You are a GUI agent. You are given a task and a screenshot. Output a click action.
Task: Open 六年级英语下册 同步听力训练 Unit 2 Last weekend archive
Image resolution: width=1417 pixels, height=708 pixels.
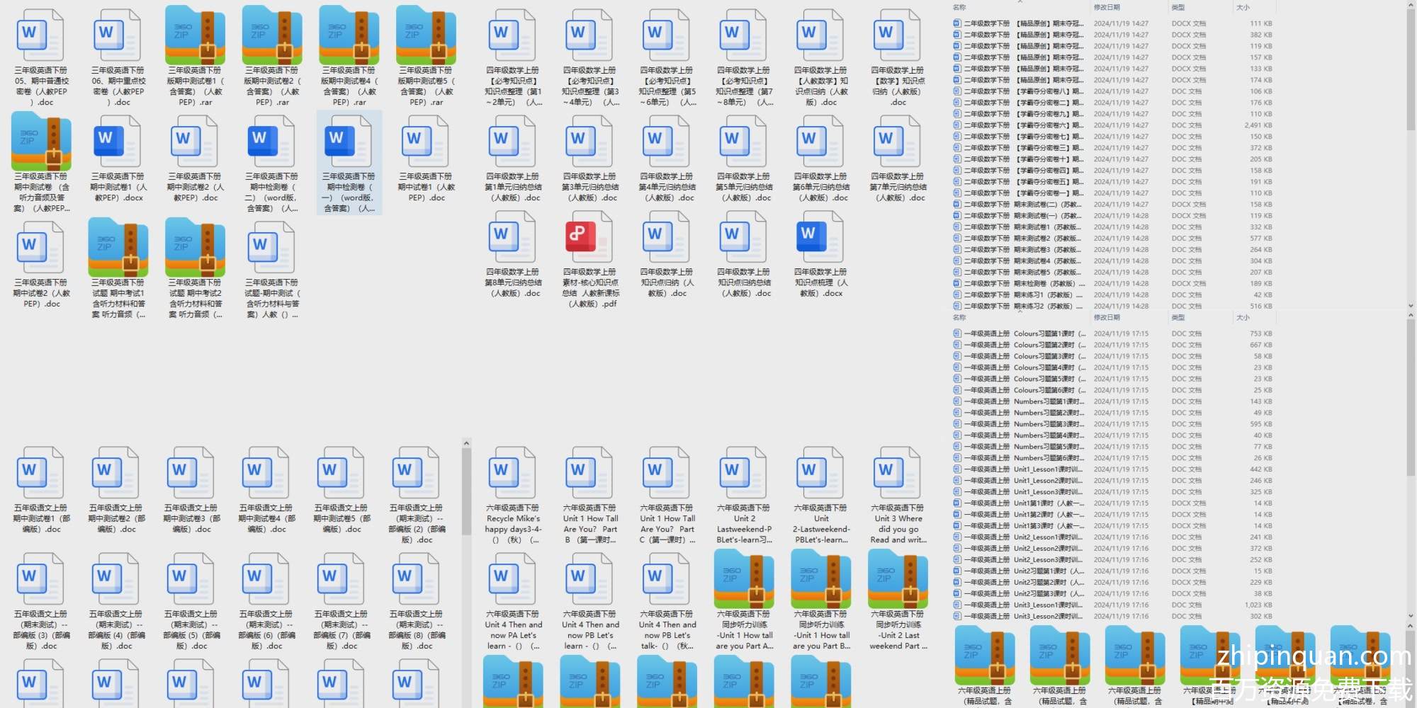[898, 579]
